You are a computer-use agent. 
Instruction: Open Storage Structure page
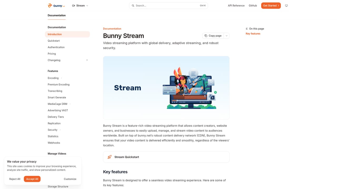[58, 186]
